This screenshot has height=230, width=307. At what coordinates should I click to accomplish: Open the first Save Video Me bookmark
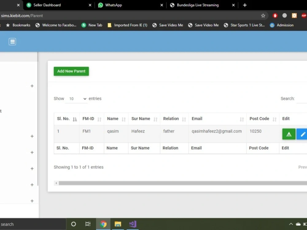coord(168,25)
